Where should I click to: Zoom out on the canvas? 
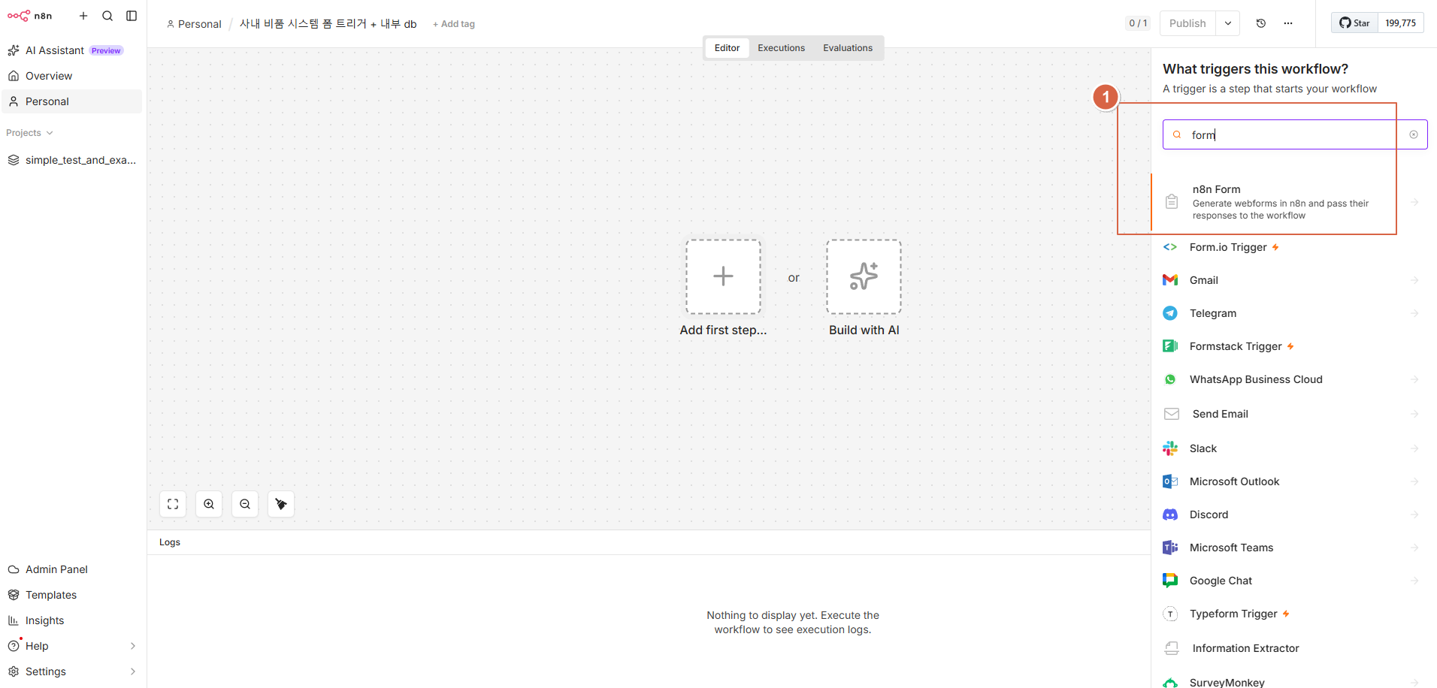click(245, 504)
